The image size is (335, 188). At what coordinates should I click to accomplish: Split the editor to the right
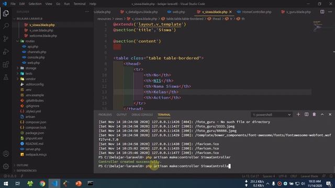(322, 12)
